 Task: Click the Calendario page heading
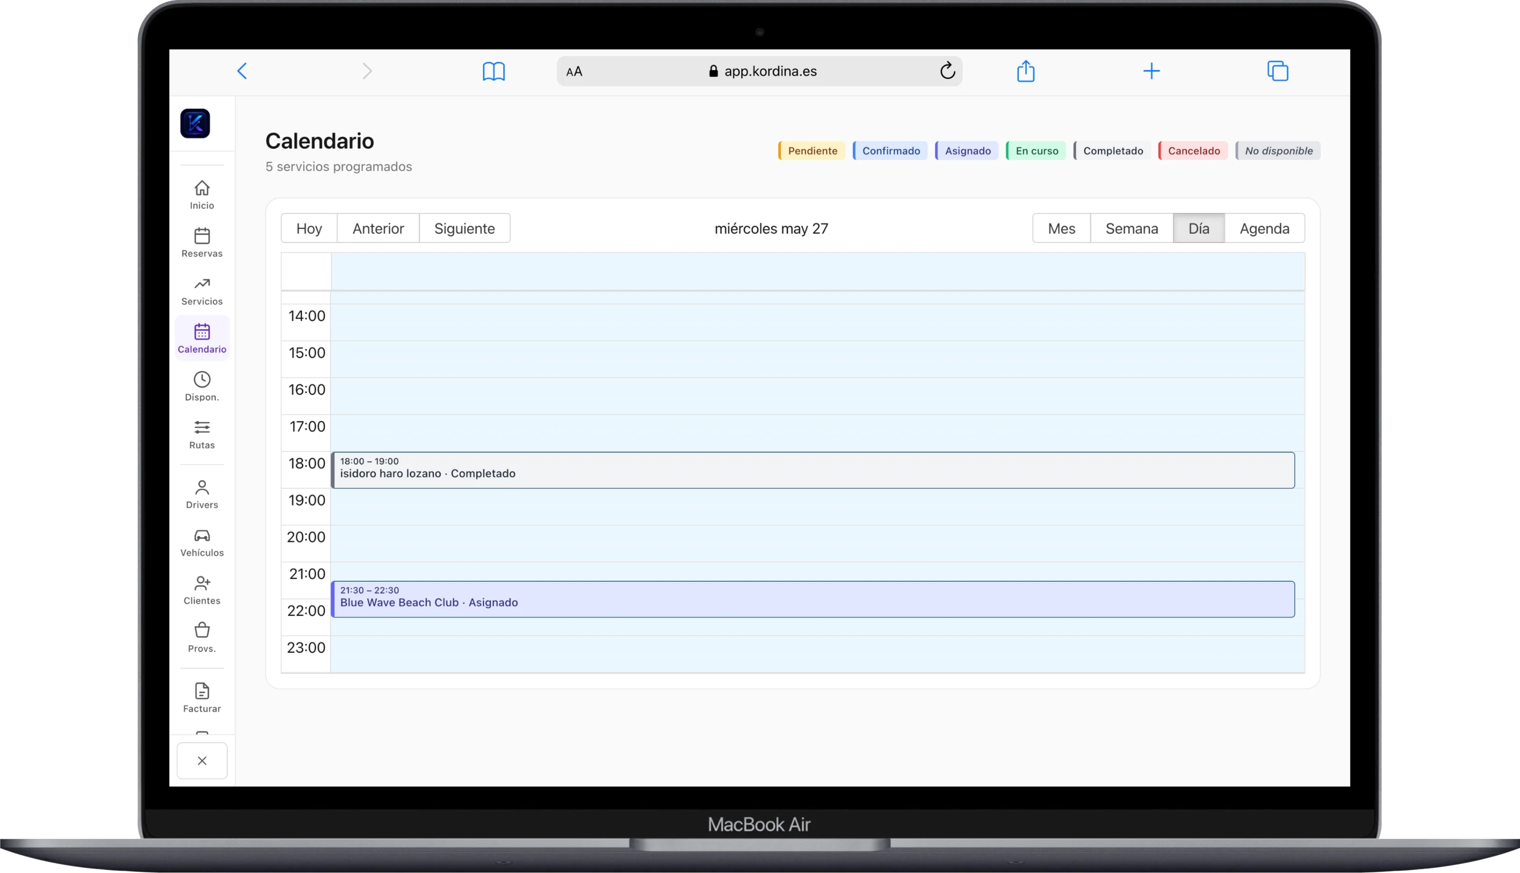click(x=320, y=141)
